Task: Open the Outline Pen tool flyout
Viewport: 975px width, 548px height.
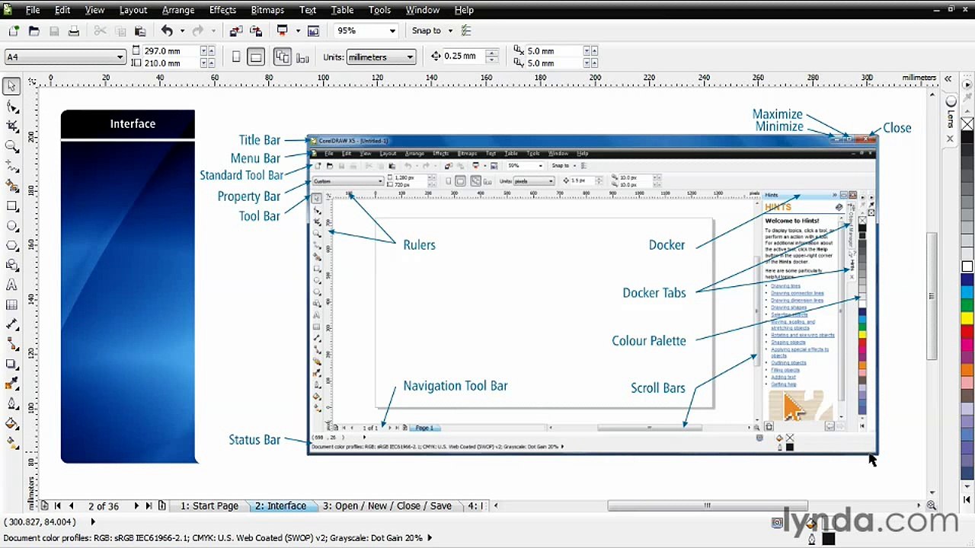Action: click(12, 404)
